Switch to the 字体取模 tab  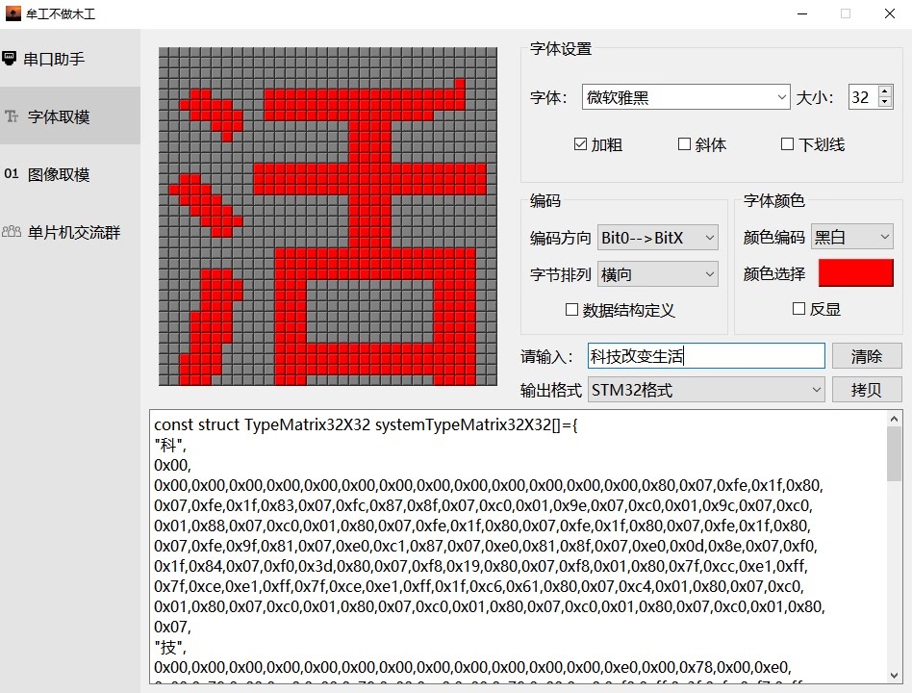coord(70,115)
